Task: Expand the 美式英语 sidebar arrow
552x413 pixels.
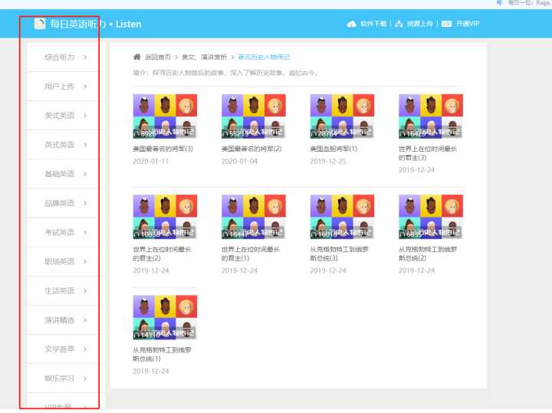Action: 85,116
